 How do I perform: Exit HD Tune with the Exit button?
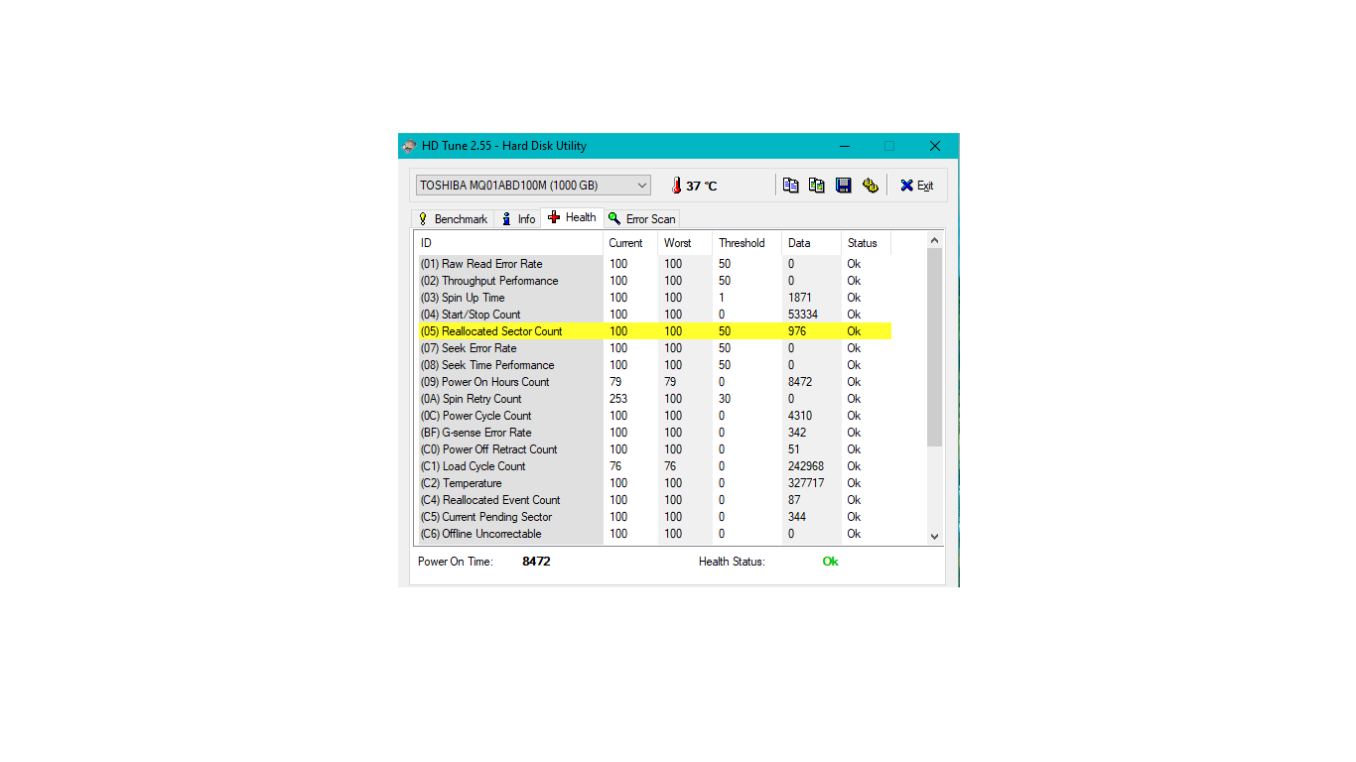(916, 186)
